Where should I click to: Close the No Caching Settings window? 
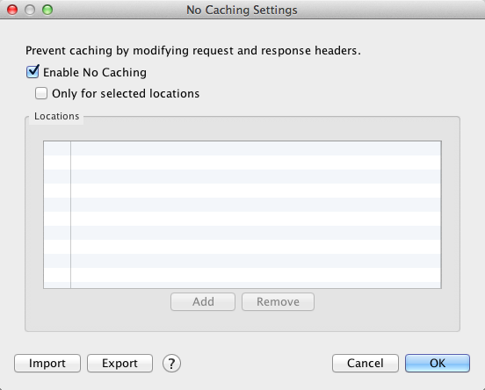(12, 10)
